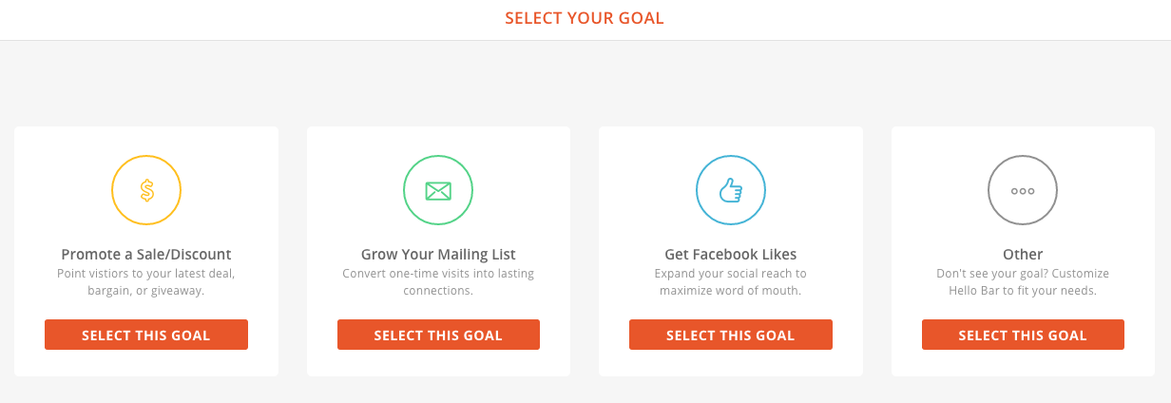Click the gray three-dots Other icon
Viewport: 1171px width, 403px height.
[1023, 191]
